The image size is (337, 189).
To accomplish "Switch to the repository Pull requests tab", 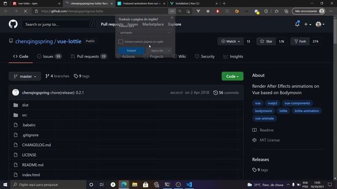I will (88, 57).
